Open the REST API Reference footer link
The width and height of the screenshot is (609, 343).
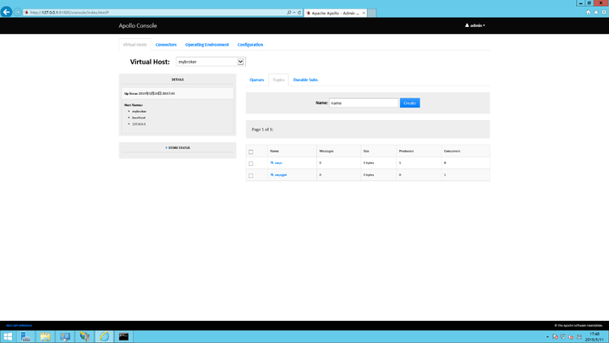19,325
